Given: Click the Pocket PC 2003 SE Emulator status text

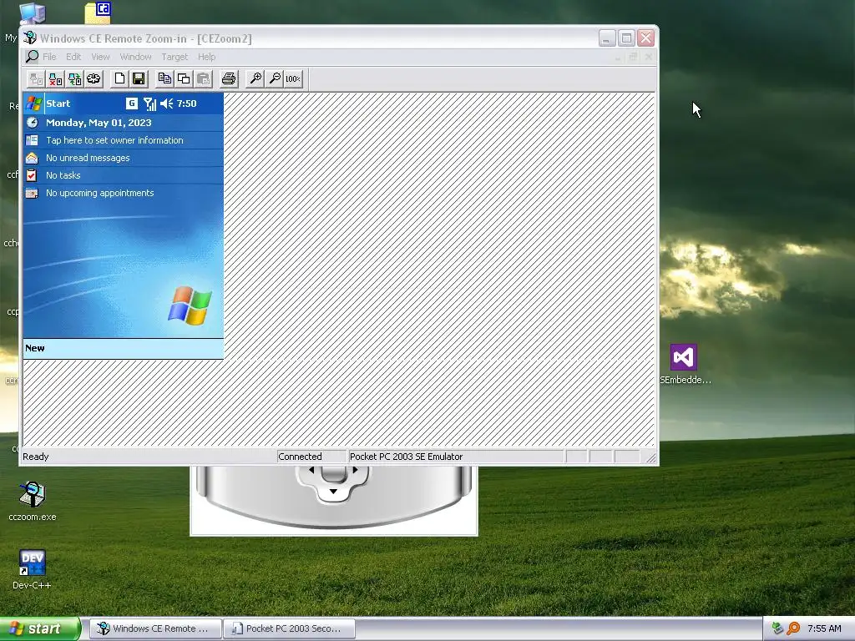Looking at the screenshot, I should (407, 457).
